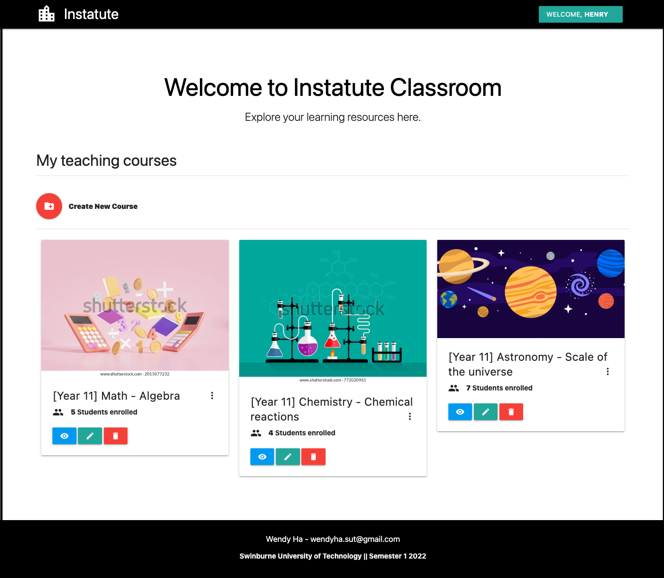Click the red Create New Course icon

(49, 206)
